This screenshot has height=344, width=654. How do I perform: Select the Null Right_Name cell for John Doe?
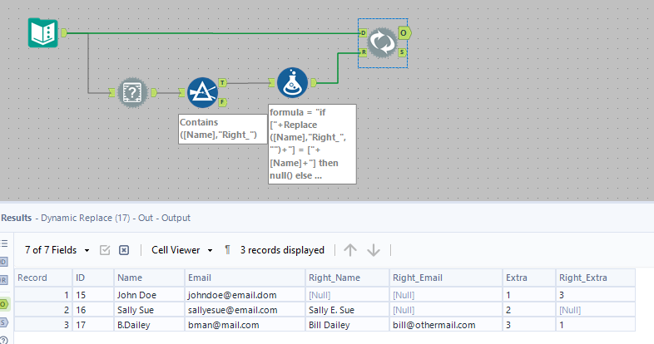(347, 295)
